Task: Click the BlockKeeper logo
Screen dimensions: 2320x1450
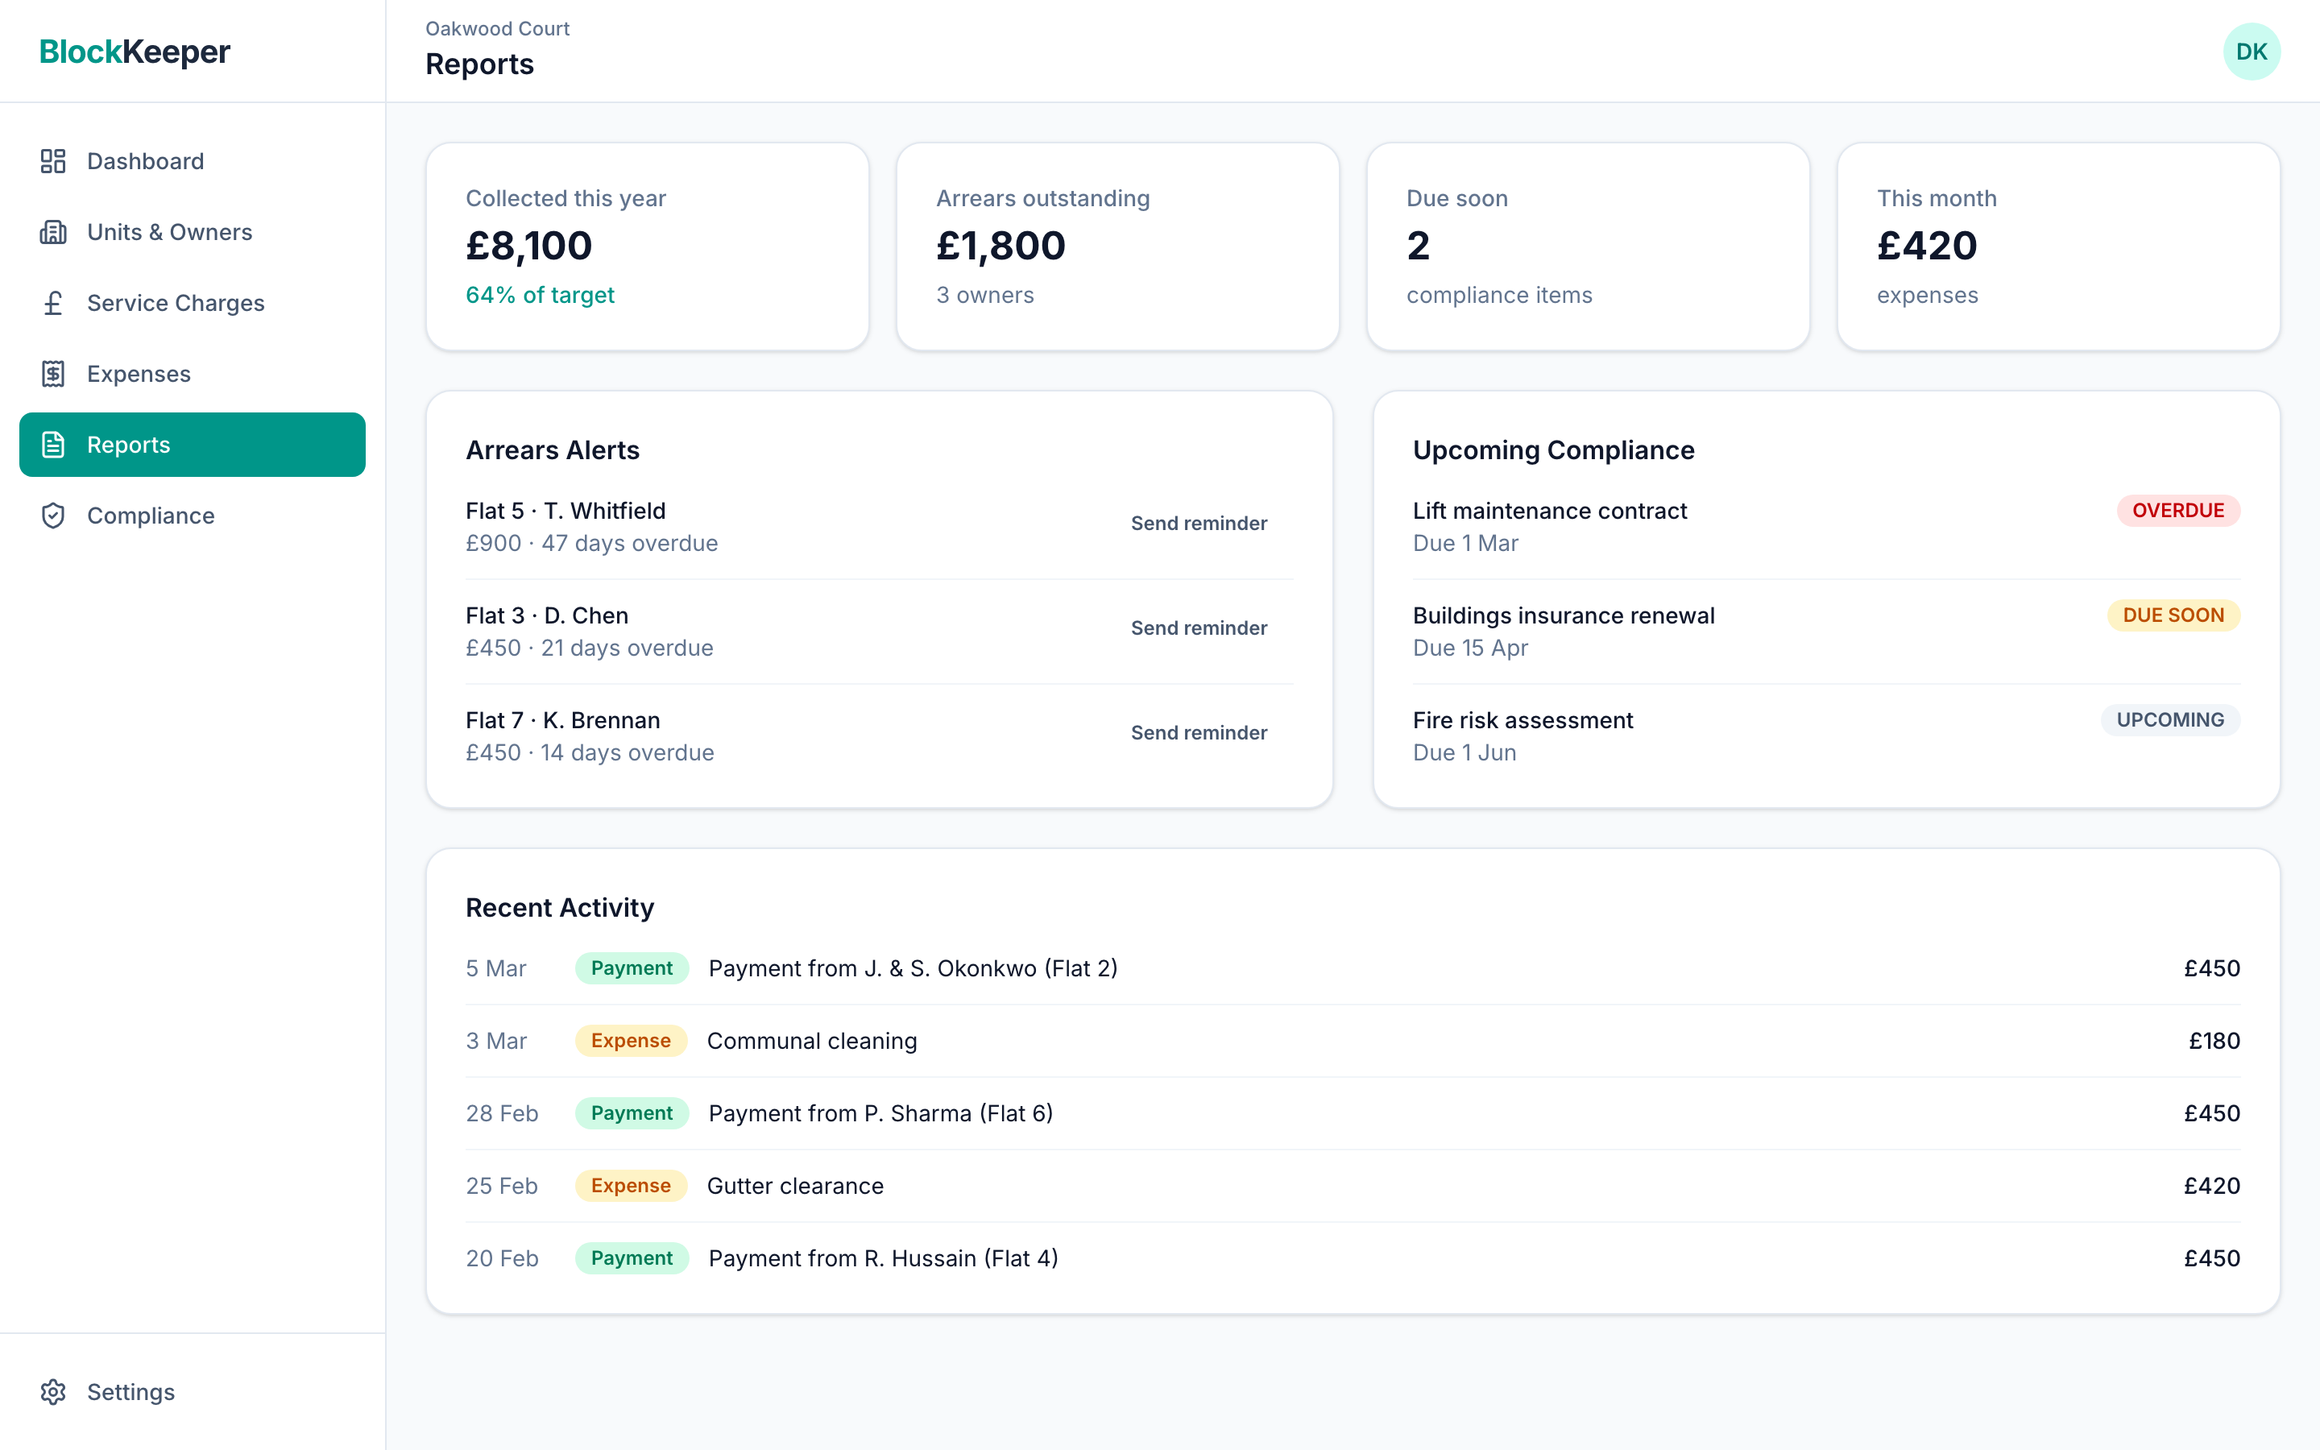Action: click(135, 52)
